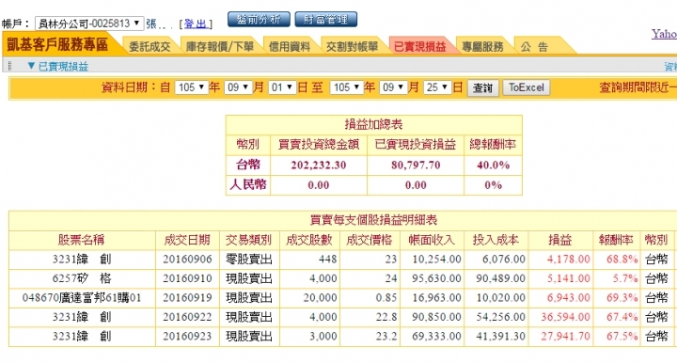
Task: Click the date cell 20160922
Action: (x=187, y=317)
